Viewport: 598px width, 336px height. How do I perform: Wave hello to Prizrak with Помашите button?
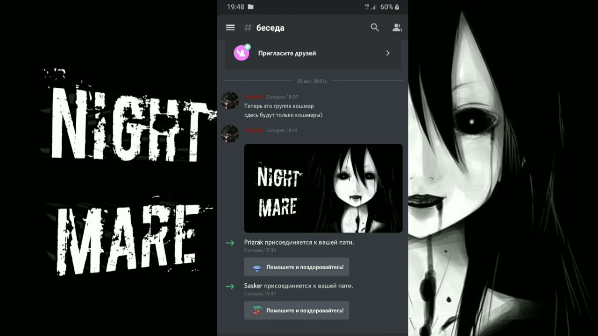[x=297, y=267]
